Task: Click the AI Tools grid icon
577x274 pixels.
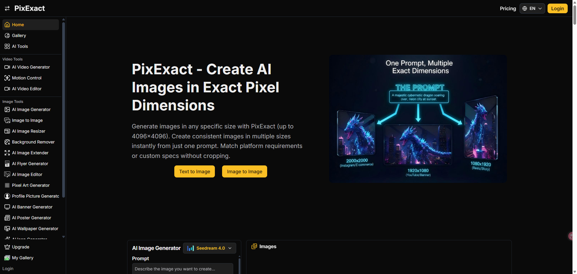Action: pos(7,46)
